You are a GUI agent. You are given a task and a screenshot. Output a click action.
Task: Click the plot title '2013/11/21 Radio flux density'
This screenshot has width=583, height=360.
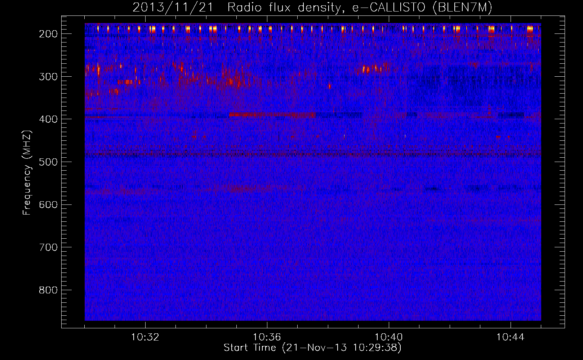click(x=312, y=7)
